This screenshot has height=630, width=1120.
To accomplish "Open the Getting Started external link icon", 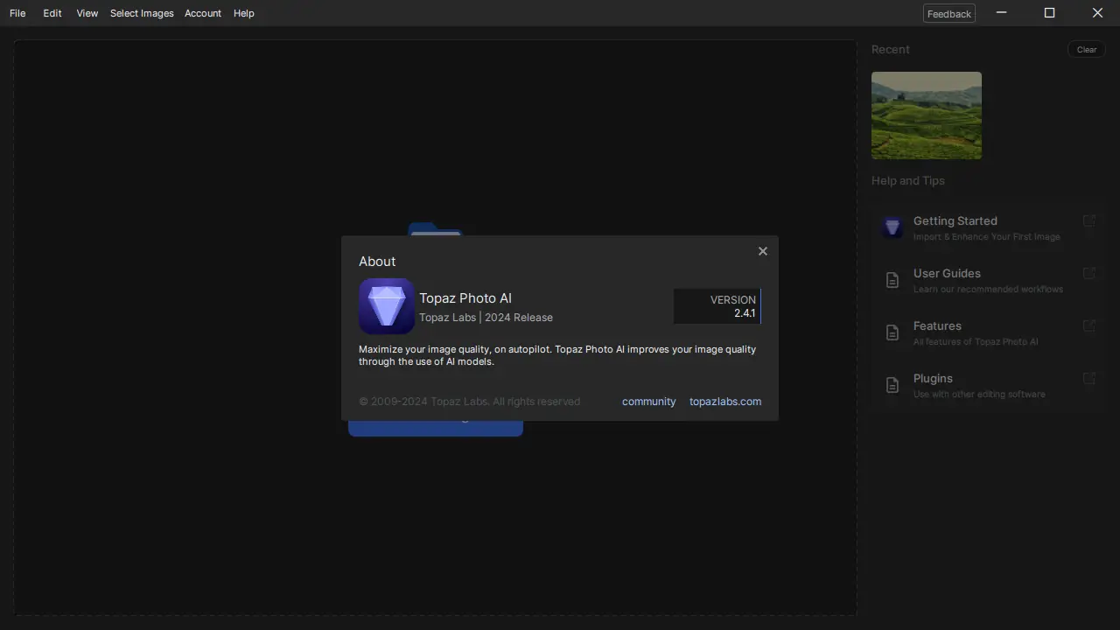I will (1089, 221).
